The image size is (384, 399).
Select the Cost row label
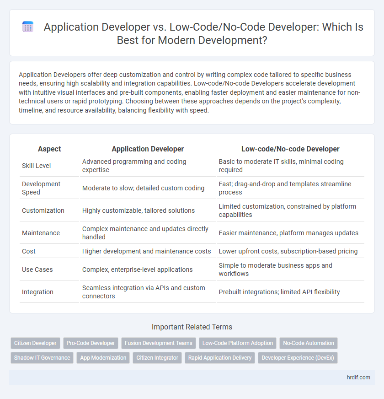pyautogui.click(x=29, y=251)
